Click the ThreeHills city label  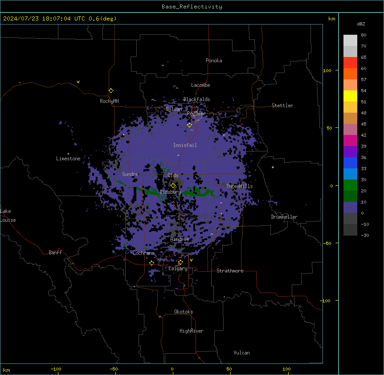[x=239, y=186]
